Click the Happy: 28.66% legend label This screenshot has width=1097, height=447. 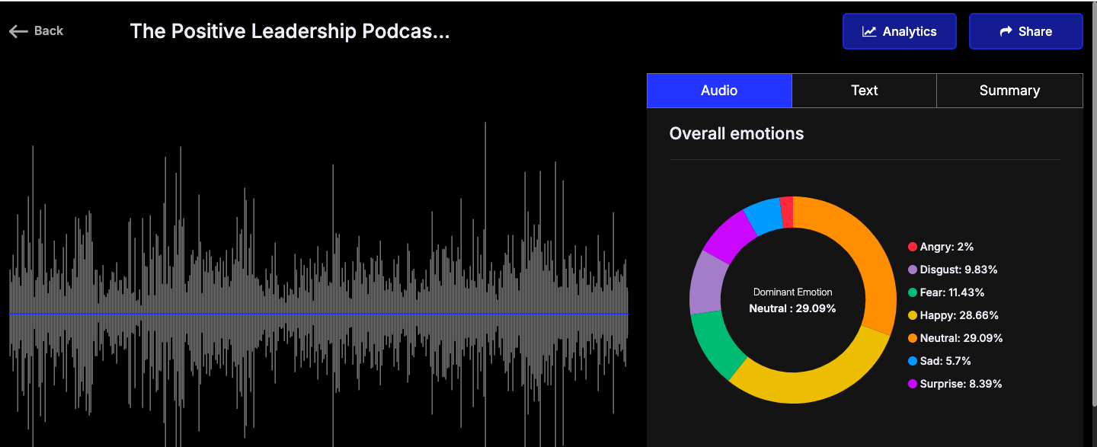point(959,315)
